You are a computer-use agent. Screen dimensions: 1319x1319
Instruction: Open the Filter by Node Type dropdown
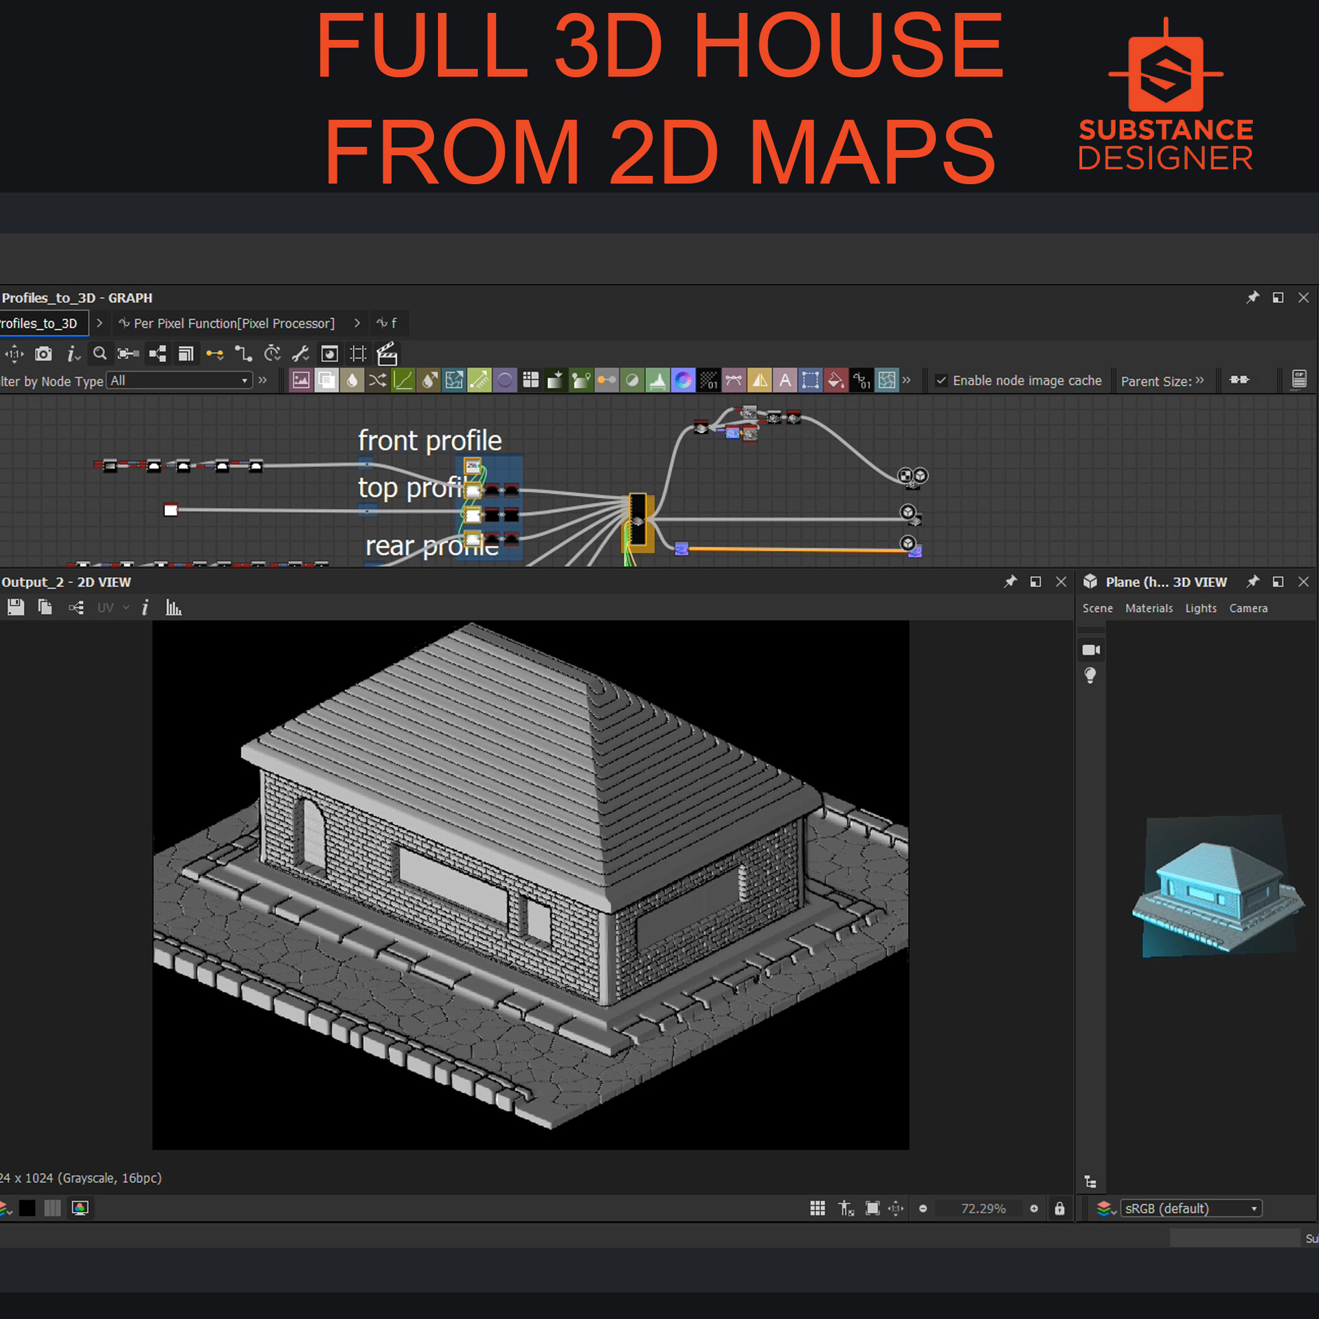[180, 380]
